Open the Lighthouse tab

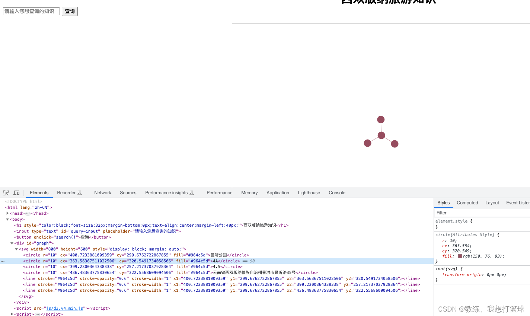(x=309, y=193)
